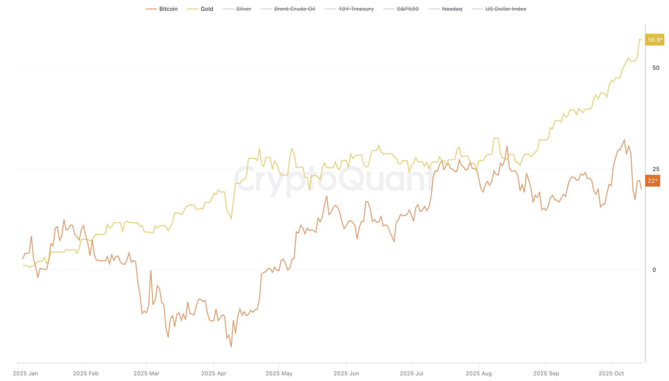This screenshot has height=381, width=669.
Task: Toggle the Bitcoin series in the legend
Action: click(168, 9)
